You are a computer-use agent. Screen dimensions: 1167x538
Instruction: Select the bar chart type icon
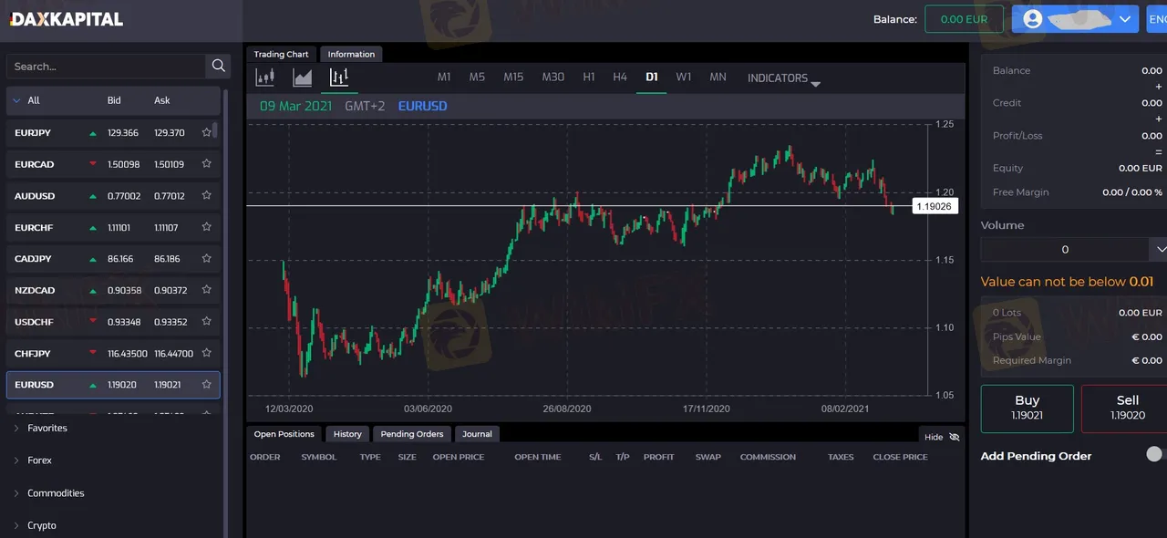(x=339, y=78)
